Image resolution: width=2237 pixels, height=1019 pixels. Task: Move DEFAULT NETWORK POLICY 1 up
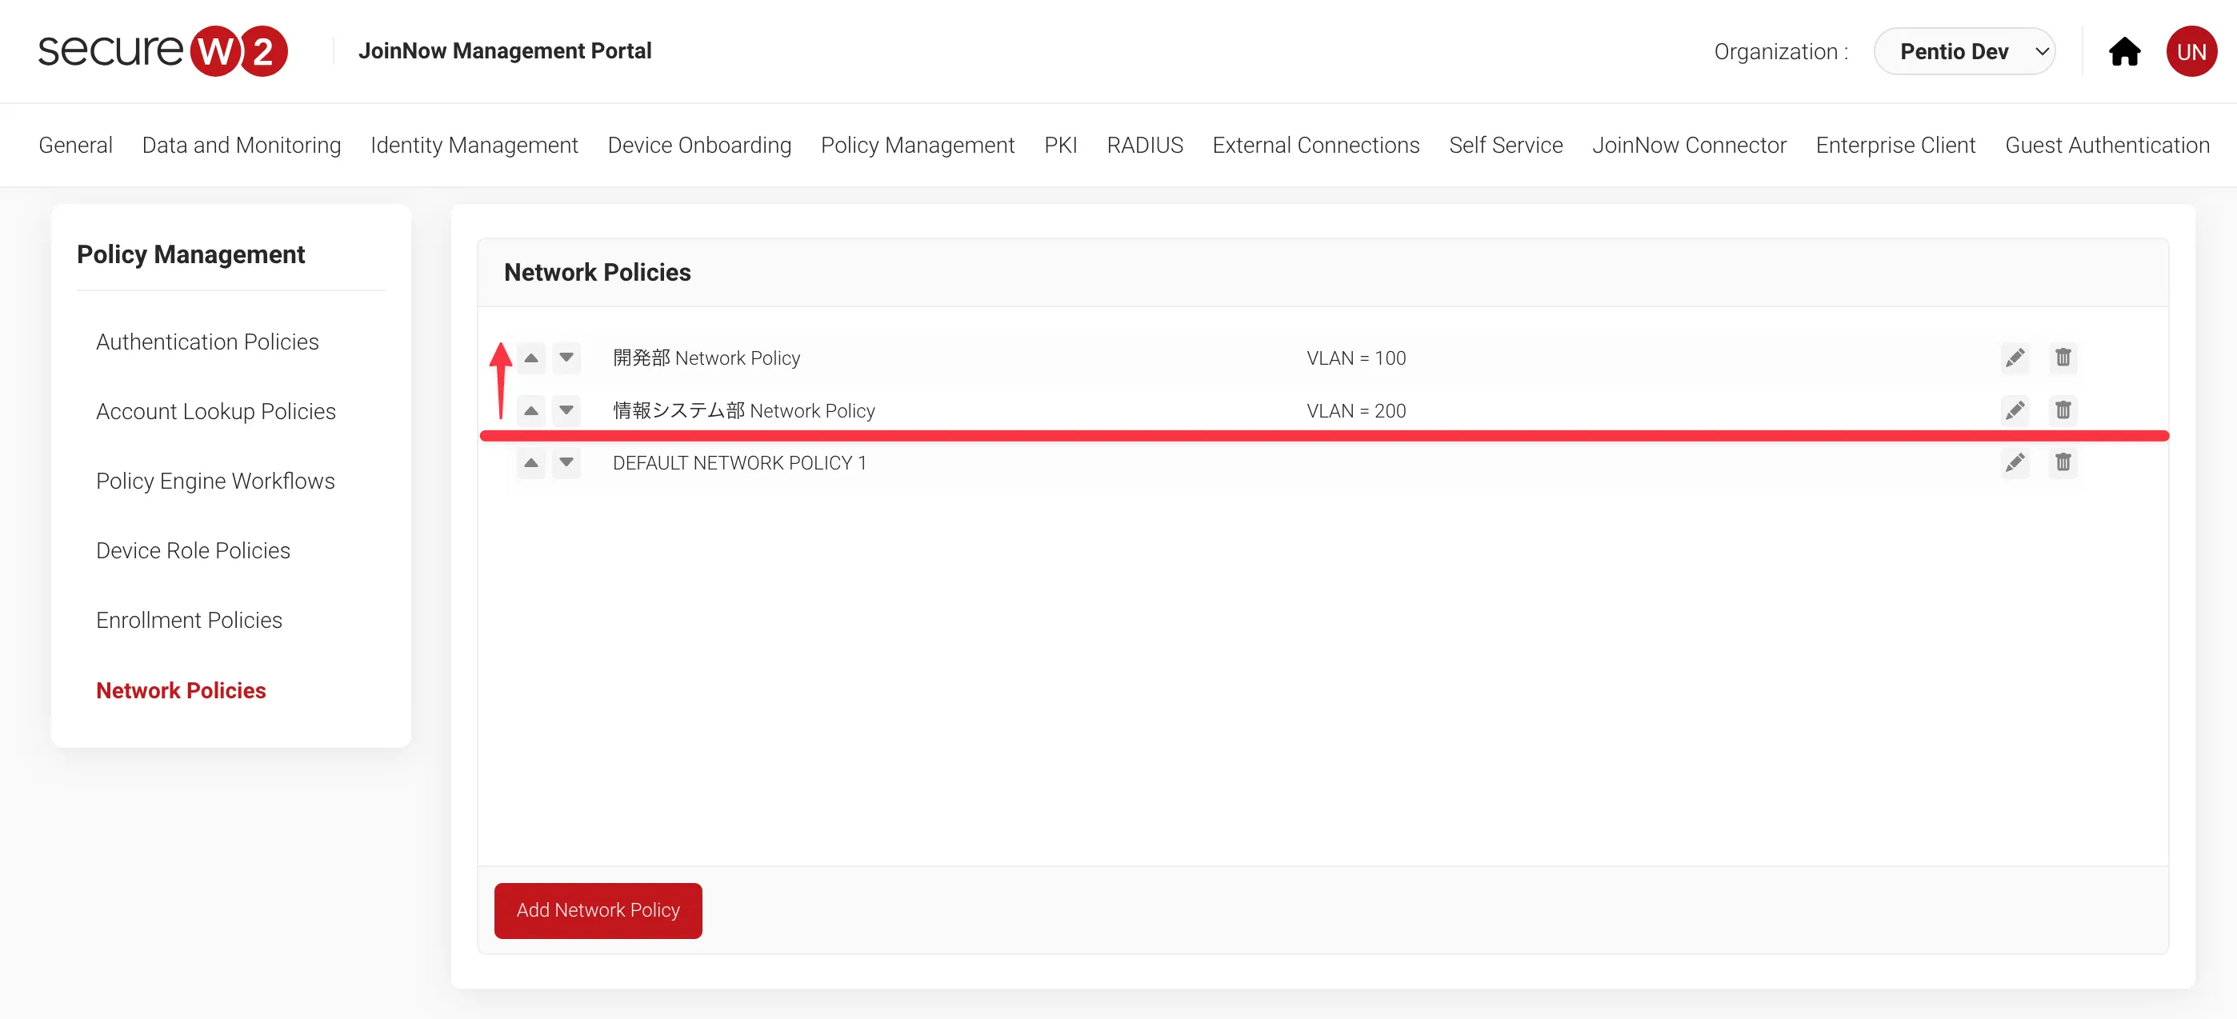pos(528,462)
